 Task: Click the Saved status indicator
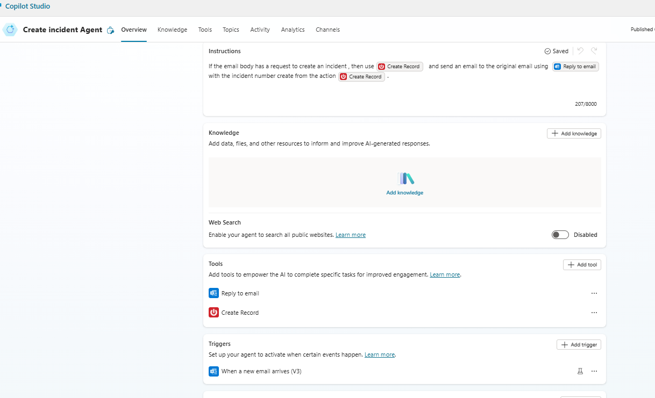(556, 50)
